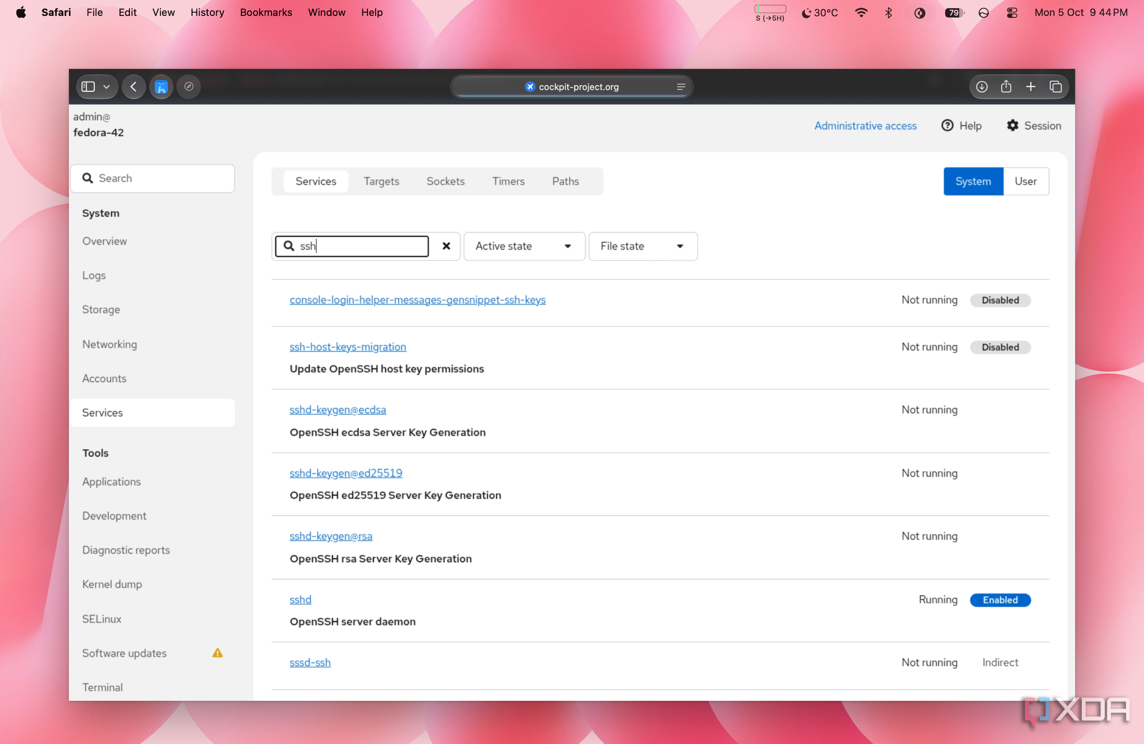
Task: Open Administrative access link
Action: (x=865, y=126)
